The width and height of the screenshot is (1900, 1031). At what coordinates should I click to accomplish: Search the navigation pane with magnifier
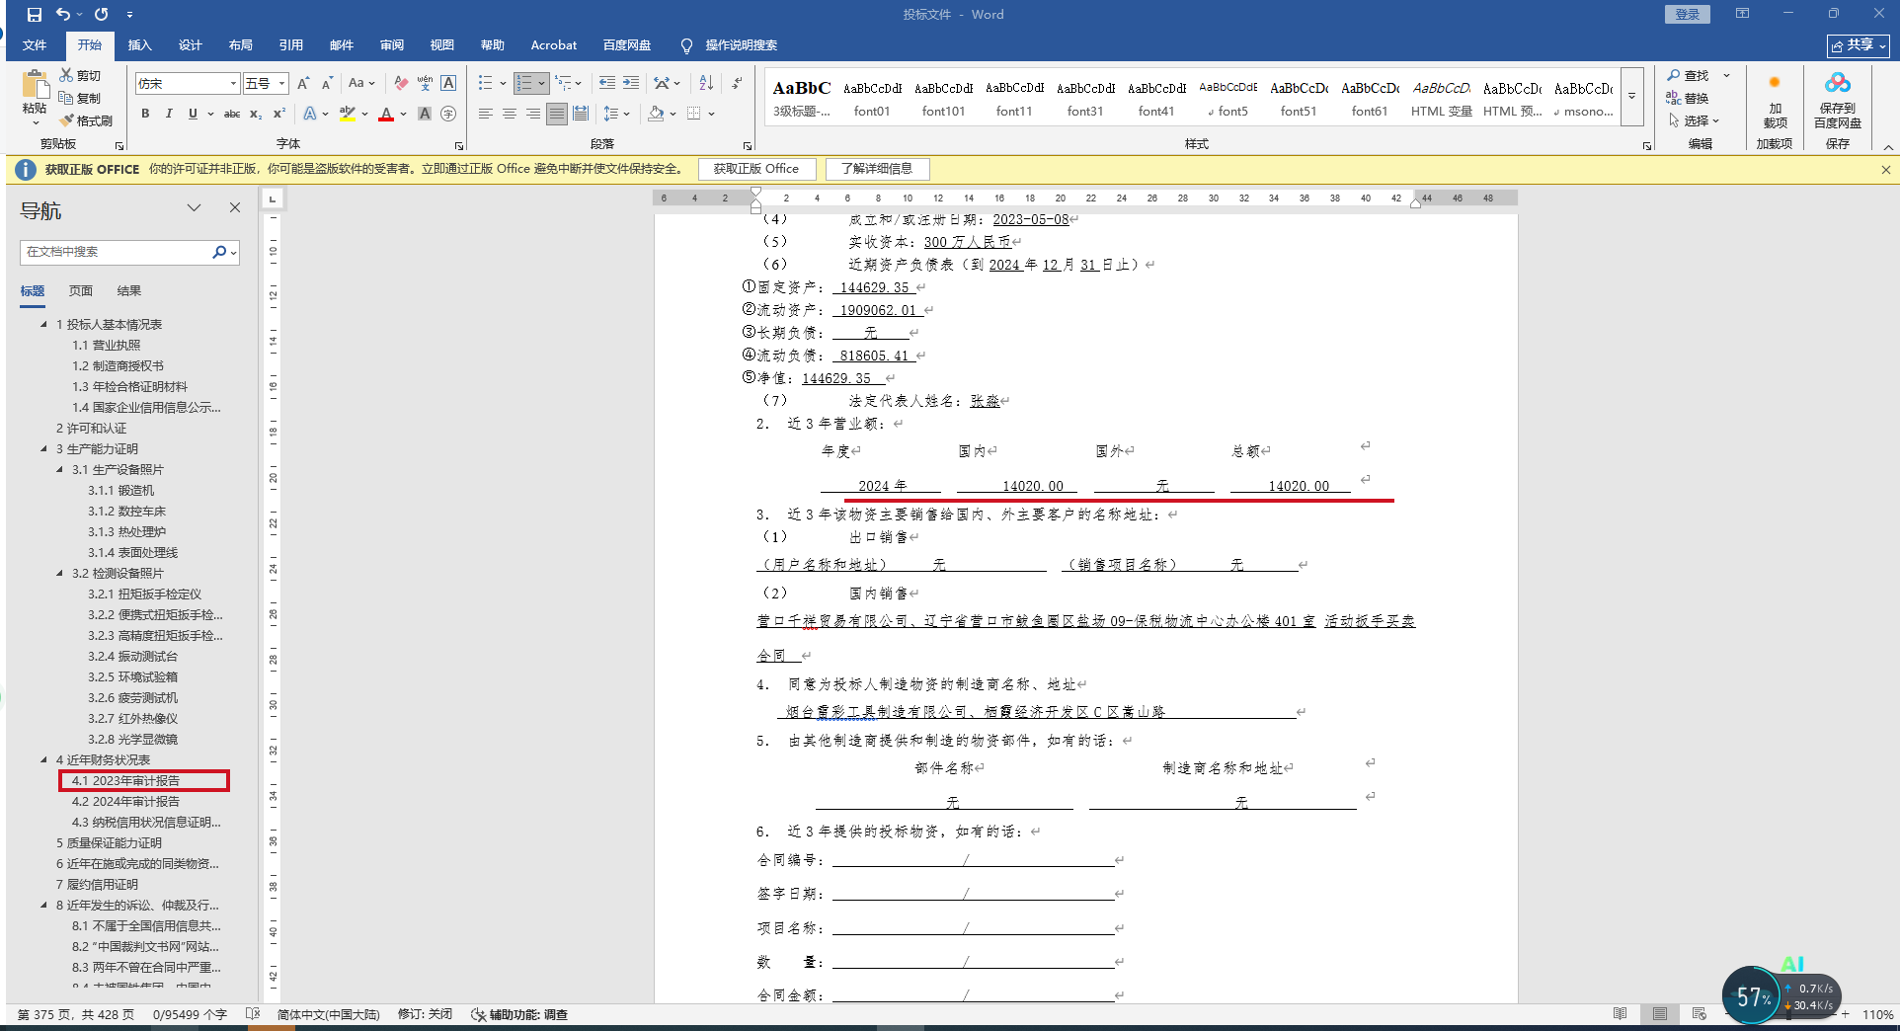click(x=219, y=252)
